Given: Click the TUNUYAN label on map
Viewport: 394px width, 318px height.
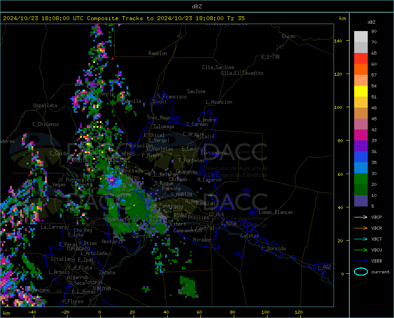Looking at the screenshot, I should (x=102, y=289).
